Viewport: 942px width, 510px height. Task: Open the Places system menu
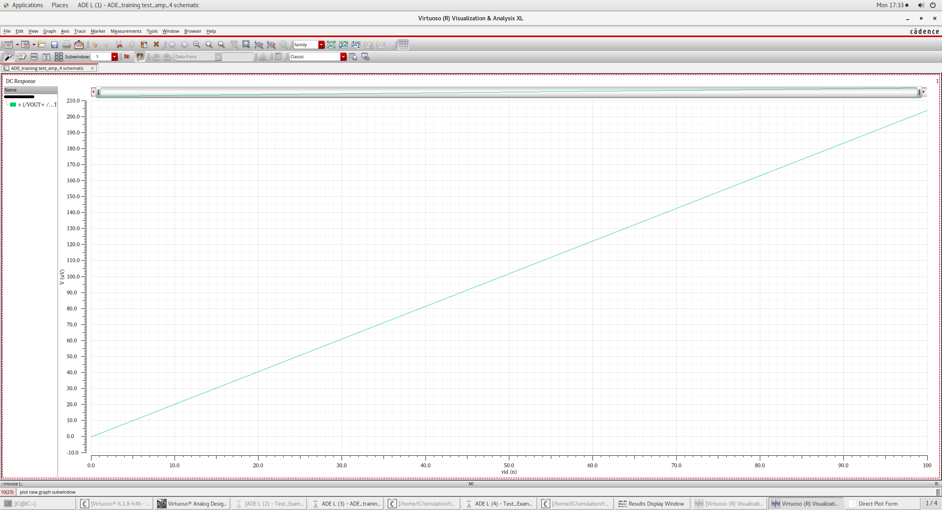pos(60,5)
